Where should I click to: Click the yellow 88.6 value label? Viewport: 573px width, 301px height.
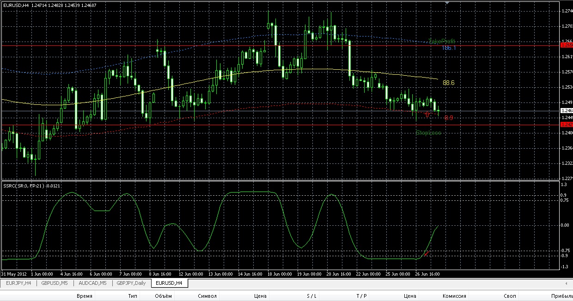[449, 83]
